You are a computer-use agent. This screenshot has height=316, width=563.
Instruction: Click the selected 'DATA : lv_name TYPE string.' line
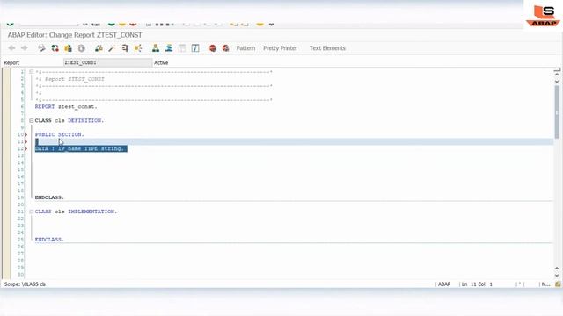point(81,148)
